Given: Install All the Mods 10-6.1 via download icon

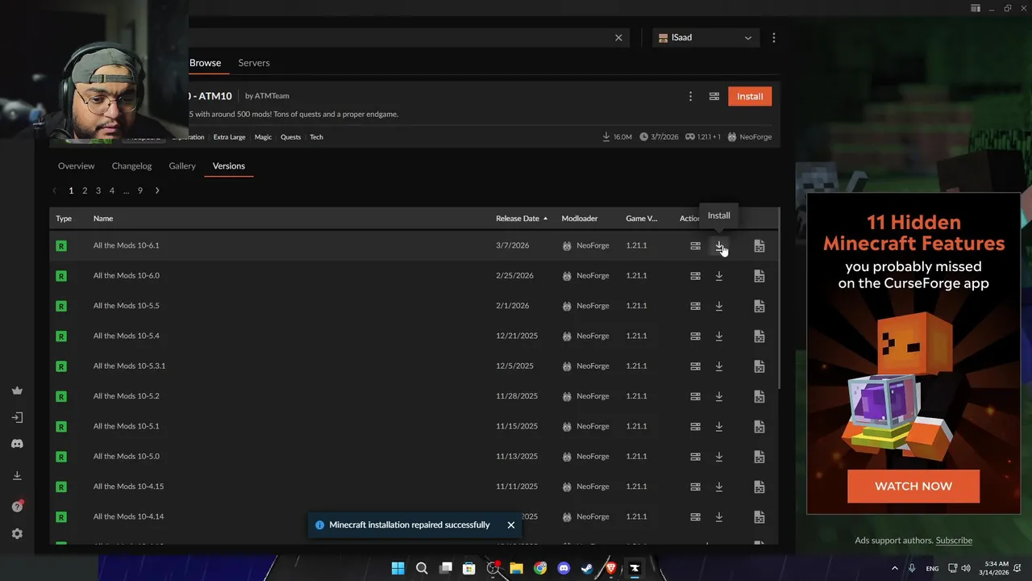Looking at the screenshot, I should tap(719, 245).
